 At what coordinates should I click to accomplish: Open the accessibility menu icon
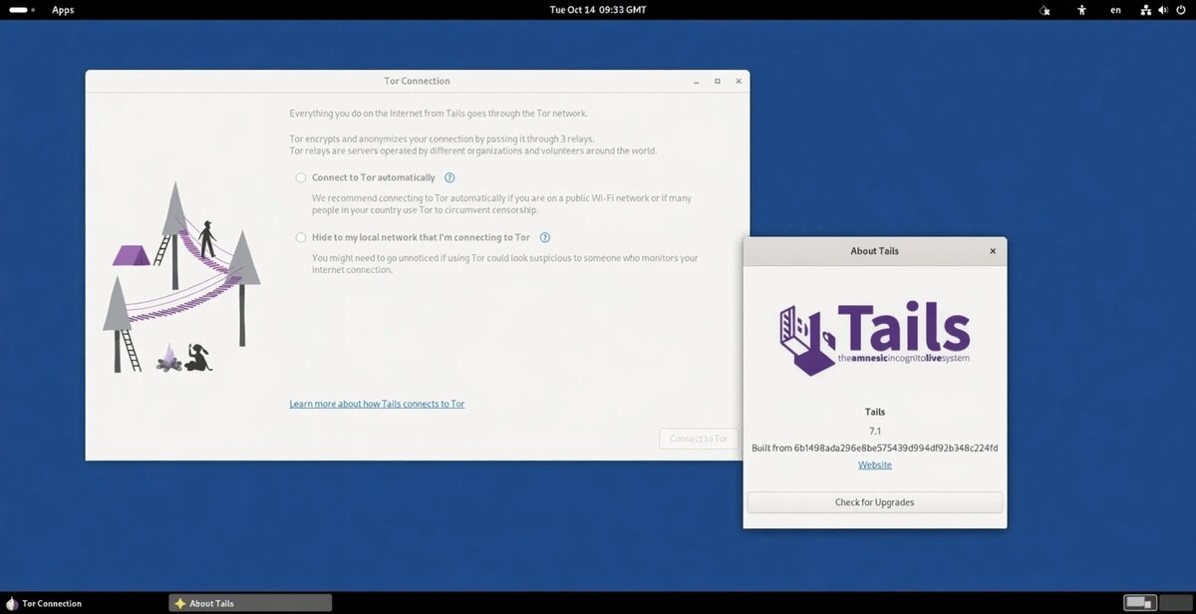coord(1082,10)
